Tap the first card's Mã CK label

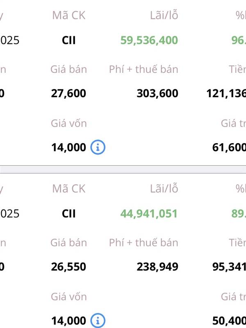click(x=69, y=15)
